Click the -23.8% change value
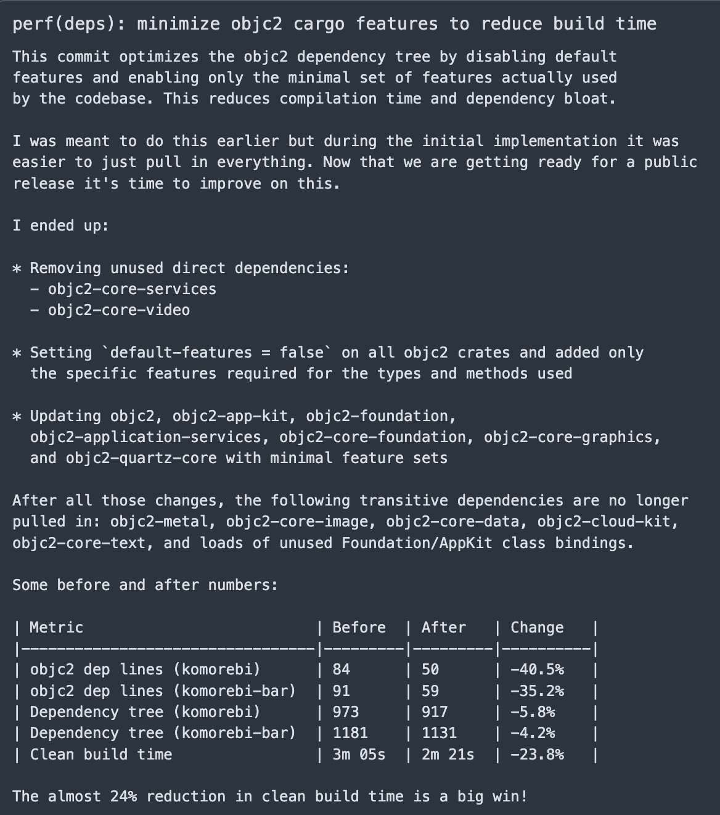The image size is (720, 815). [x=536, y=755]
